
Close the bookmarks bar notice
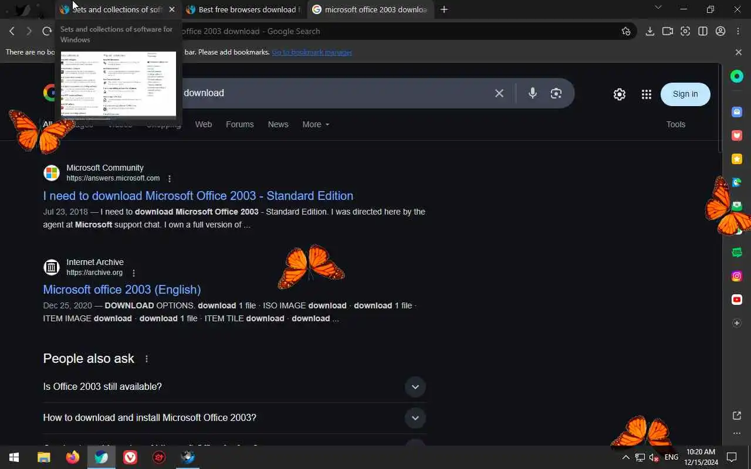[738, 52]
